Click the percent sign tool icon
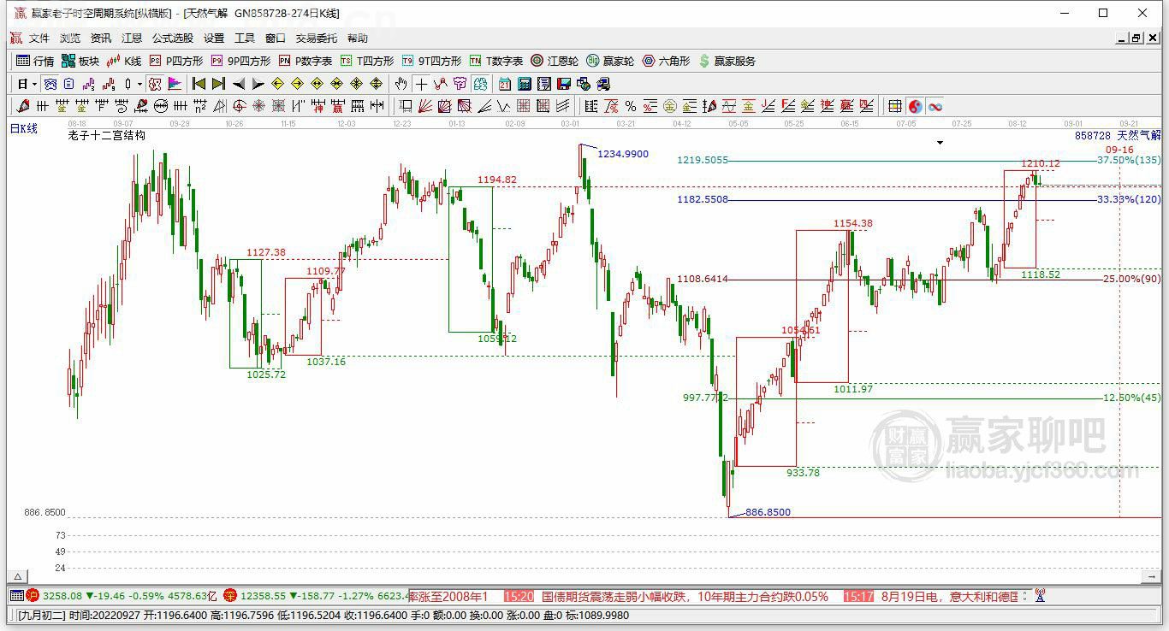This screenshot has width=1169, height=631. click(631, 106)
